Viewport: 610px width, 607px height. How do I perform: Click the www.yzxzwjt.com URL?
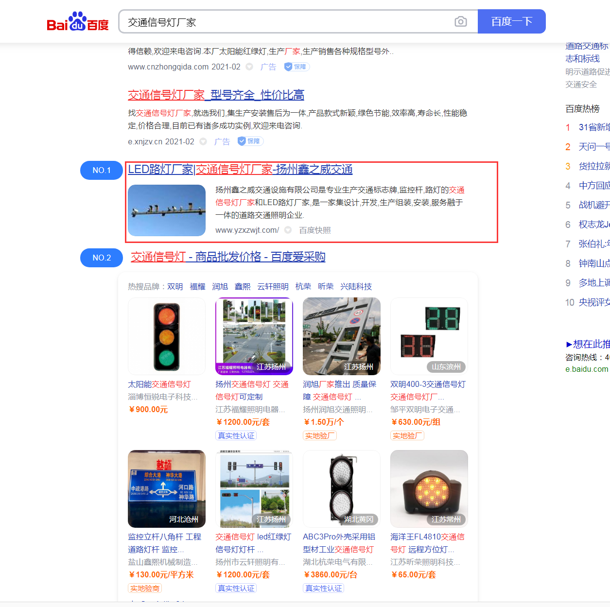point(247,230)
